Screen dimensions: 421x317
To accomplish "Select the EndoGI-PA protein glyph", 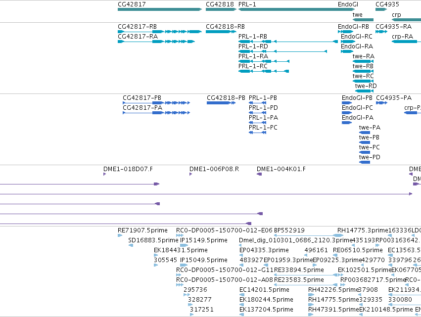I will click(347, 123).
